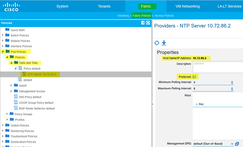Uncheck the Preferred checkbox
This screenshot has height=147, width=243.
point(194,77)
